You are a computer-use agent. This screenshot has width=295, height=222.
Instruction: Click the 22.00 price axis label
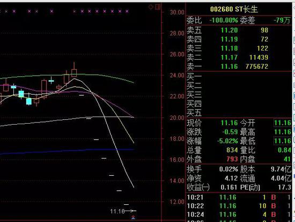click(x=177, y=97)
